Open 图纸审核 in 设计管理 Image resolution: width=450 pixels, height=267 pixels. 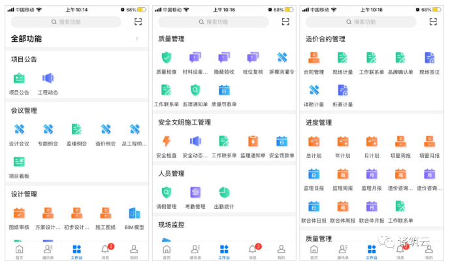tap(19, 213)
